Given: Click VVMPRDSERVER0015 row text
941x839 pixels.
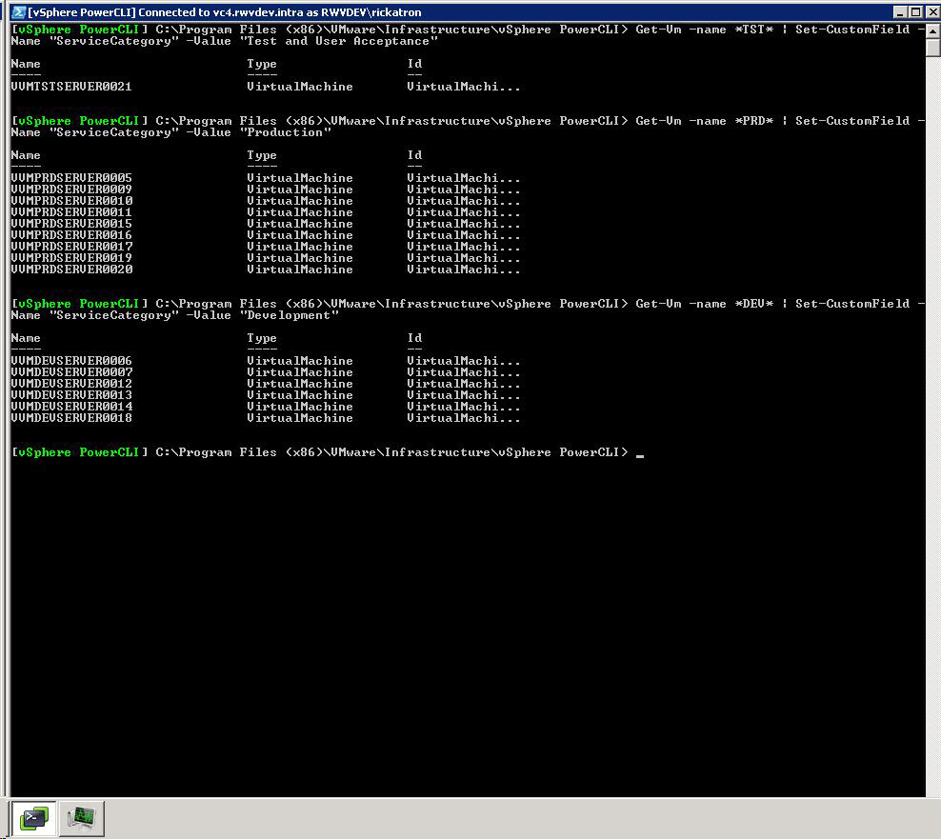Looking at the screenshot, I should click(x=71, y=224).
